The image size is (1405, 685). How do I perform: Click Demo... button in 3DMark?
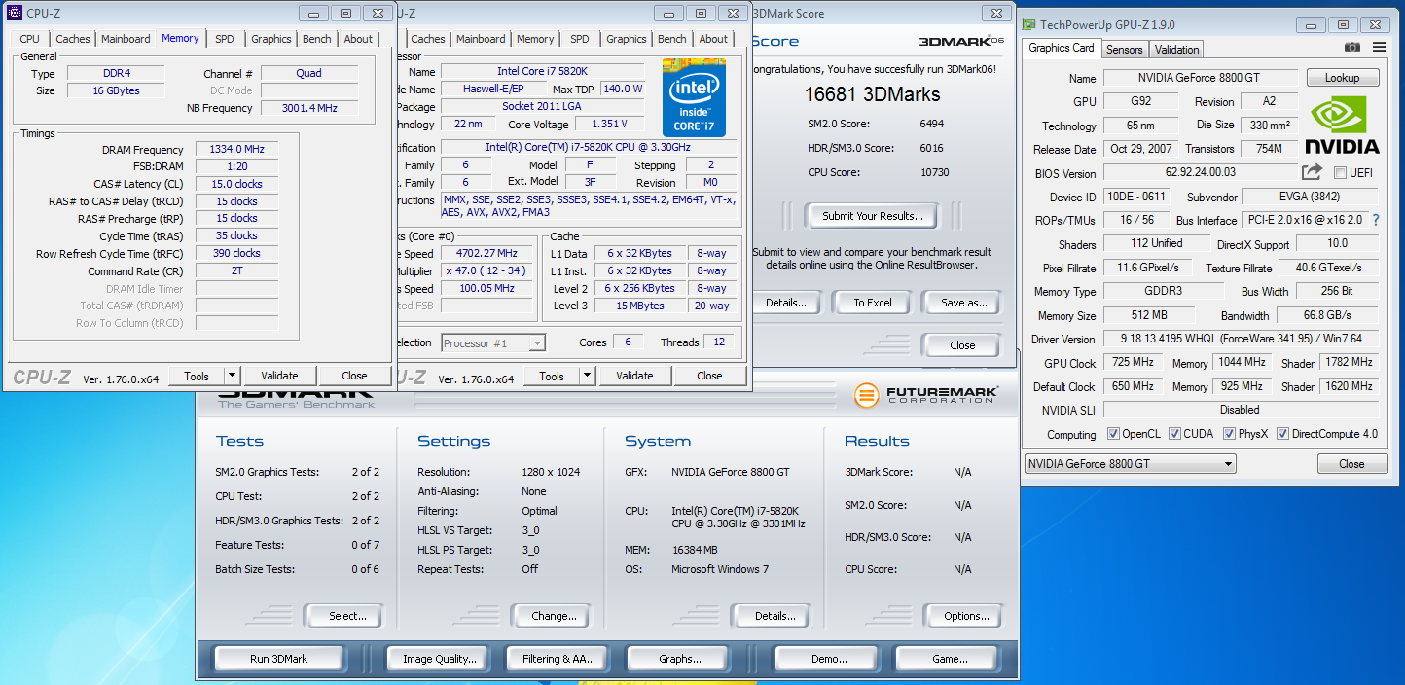point(829,659)
